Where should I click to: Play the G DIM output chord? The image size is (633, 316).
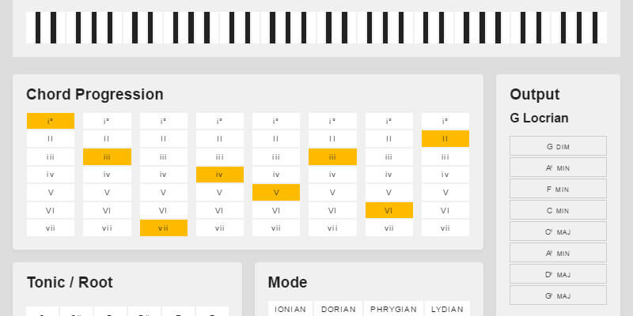tap(558, 146)
